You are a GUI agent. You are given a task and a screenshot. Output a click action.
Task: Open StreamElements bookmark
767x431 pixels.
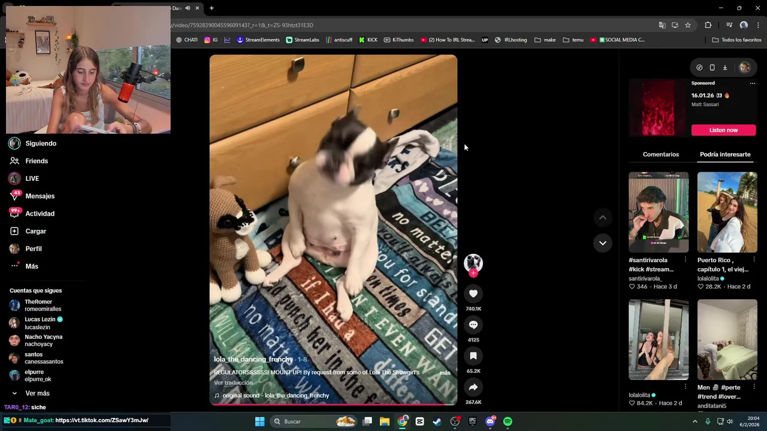[x=258, y=40]
